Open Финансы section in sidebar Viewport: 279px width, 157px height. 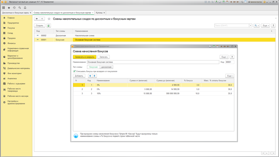pyautogui.click(x=12, y=43)
